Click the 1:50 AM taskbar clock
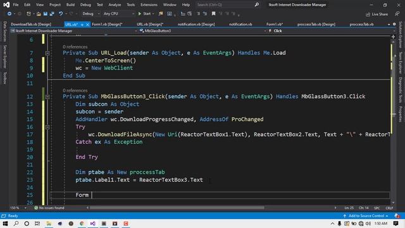This screenshot has width=405, height=228. pyautogui.click(x=380, y=224)
